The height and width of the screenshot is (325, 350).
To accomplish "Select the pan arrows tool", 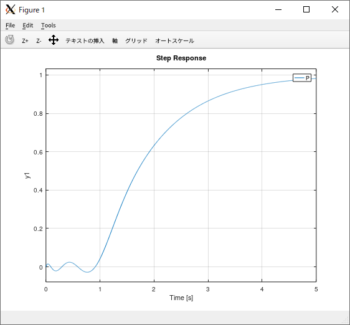I will click(54, 40).
